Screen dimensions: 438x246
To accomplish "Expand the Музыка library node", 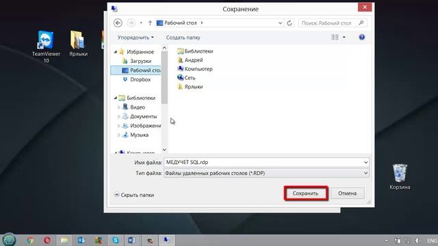I will 118,135.
